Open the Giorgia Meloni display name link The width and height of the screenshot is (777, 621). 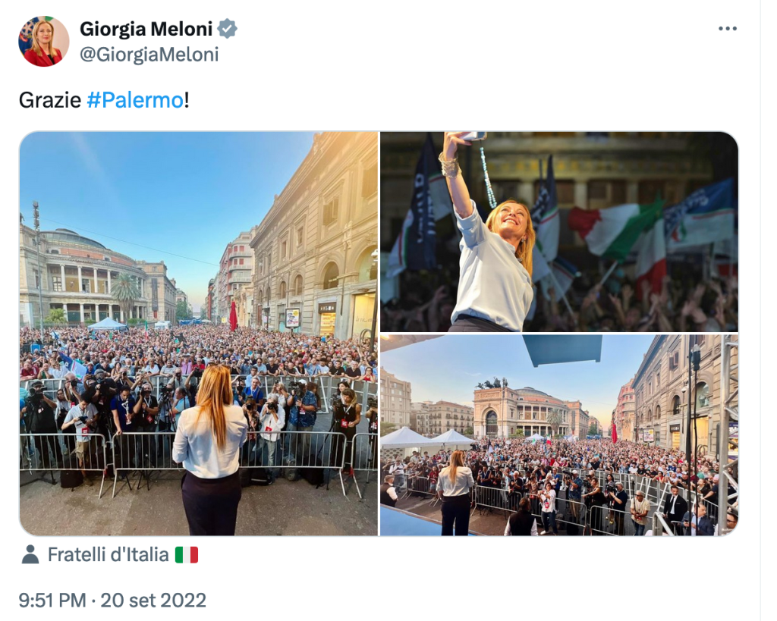[x=146, y=29]
